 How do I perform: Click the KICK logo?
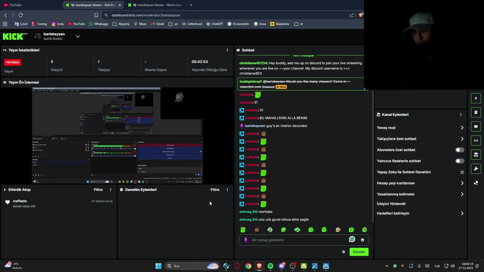click(x=15, y=36)
